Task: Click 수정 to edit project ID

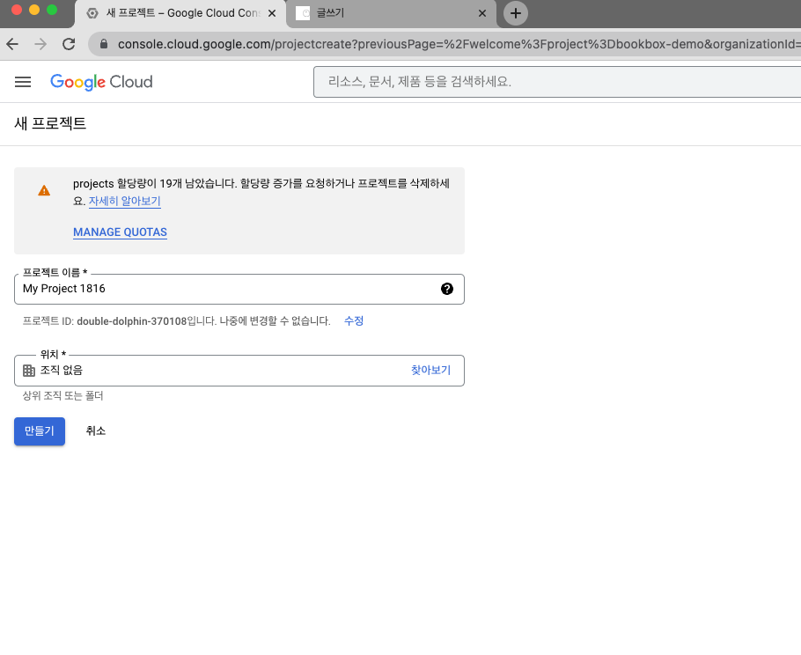Action: coord(354,320)
